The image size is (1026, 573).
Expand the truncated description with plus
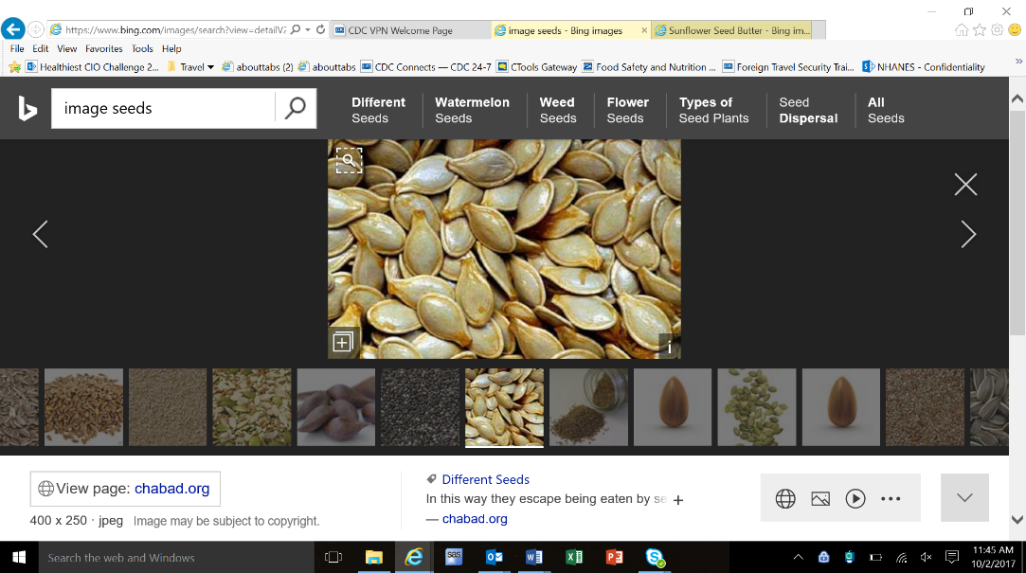(x=678, y=500)
